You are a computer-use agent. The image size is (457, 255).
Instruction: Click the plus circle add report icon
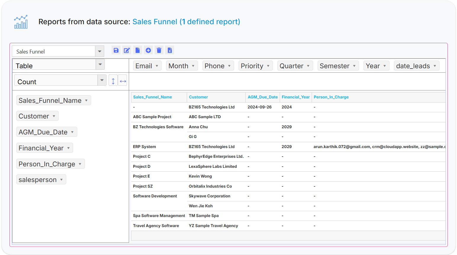coord(148,50)
